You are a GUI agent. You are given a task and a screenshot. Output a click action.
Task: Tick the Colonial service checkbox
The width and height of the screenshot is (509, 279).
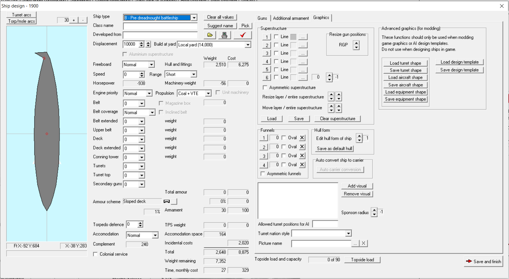point(95,254)
